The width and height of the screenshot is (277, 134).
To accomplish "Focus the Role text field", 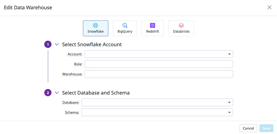I will coord(159,64).
